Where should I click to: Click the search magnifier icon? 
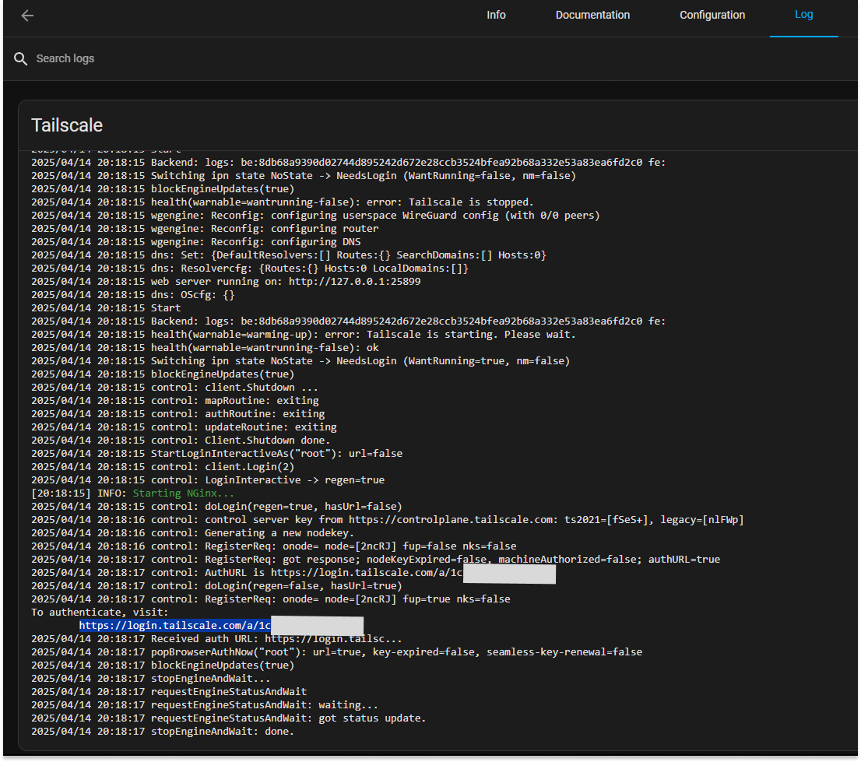point(21,59)
